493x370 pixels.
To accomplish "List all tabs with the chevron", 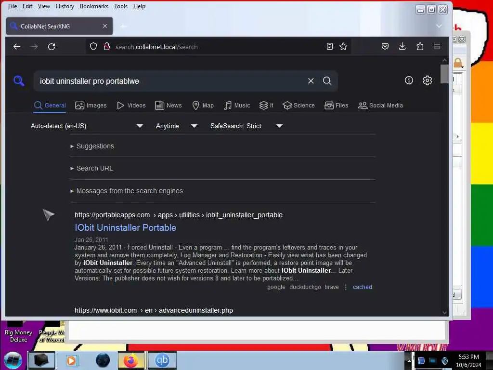I will [439, 26].
